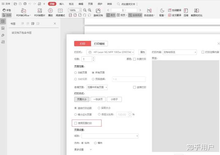Select the 选择 cursor tool
The height and width of the screenshot is (155, 220).
7,15
